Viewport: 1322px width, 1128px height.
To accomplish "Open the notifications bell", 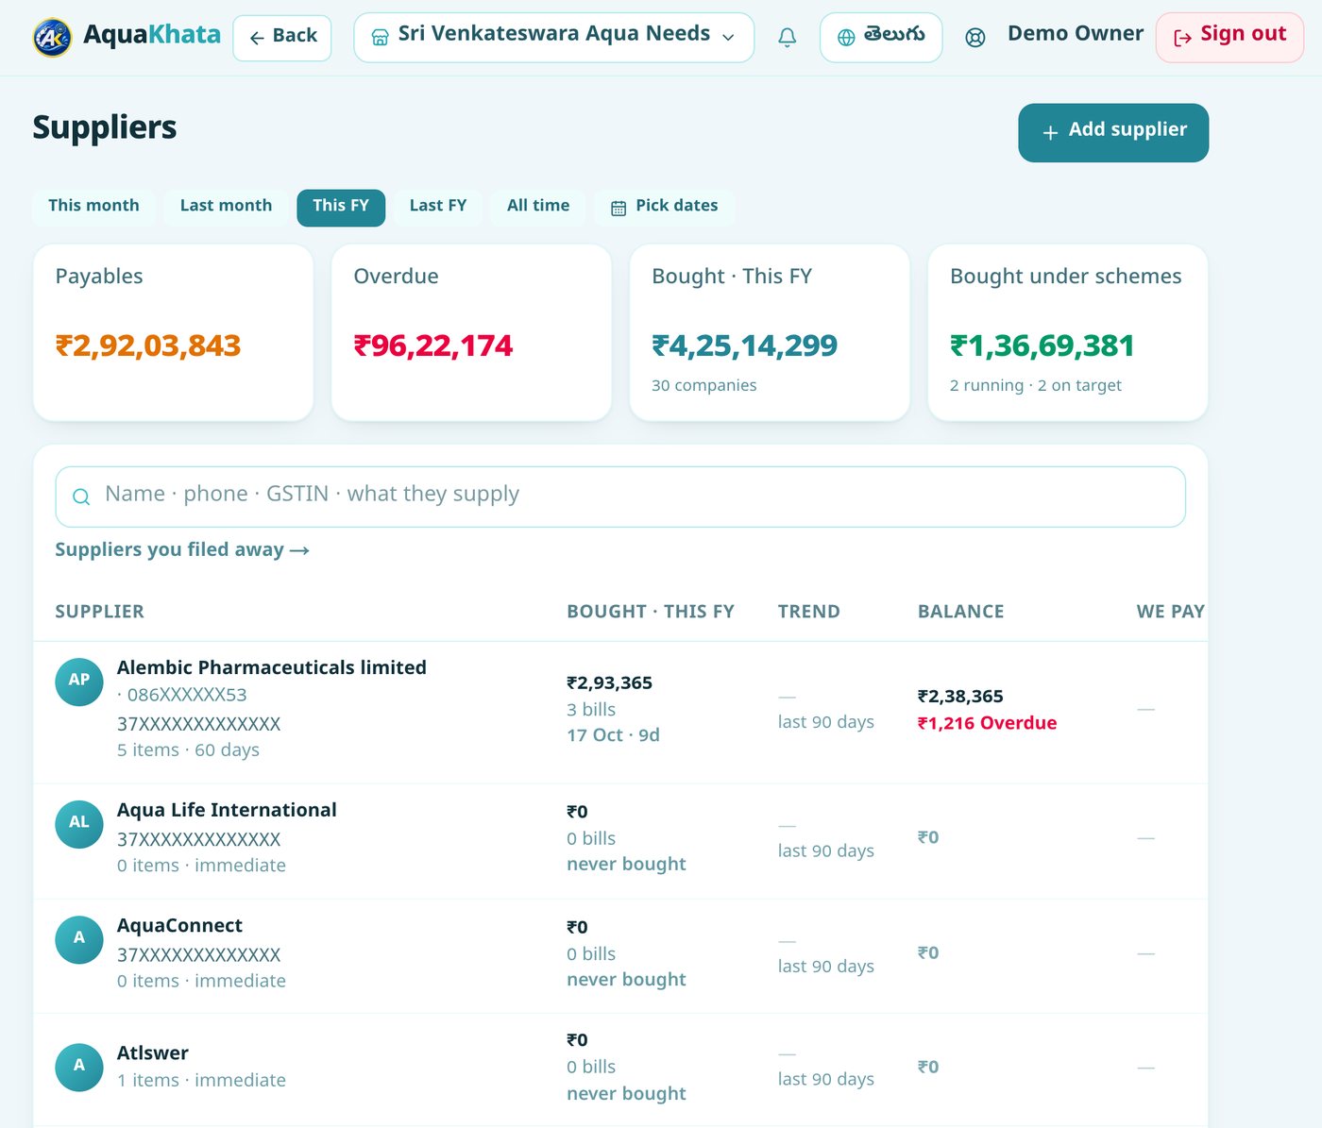I will click(x=787, y=37).
